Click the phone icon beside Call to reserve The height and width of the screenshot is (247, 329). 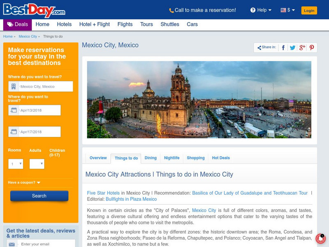tap(171, 11)
